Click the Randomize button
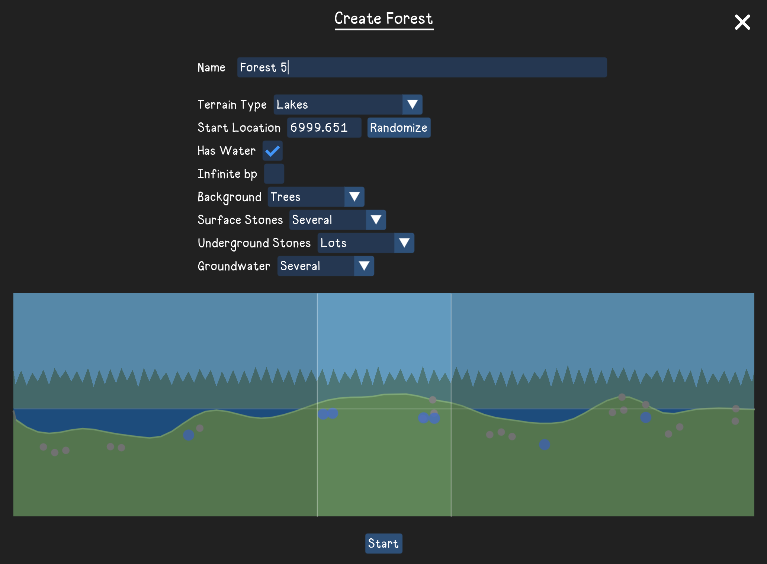767x564 pixels. tap(398, 127)
